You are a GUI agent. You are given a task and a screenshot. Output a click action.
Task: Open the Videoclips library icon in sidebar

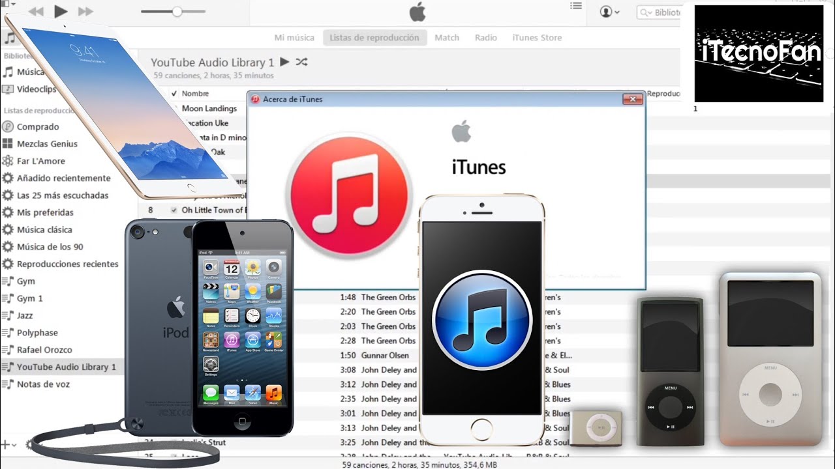pos(8,89)
